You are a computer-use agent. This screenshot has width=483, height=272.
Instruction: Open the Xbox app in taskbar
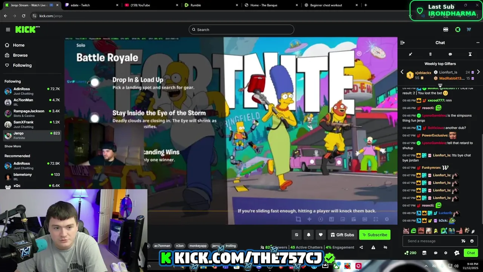(x=337, y=266)
